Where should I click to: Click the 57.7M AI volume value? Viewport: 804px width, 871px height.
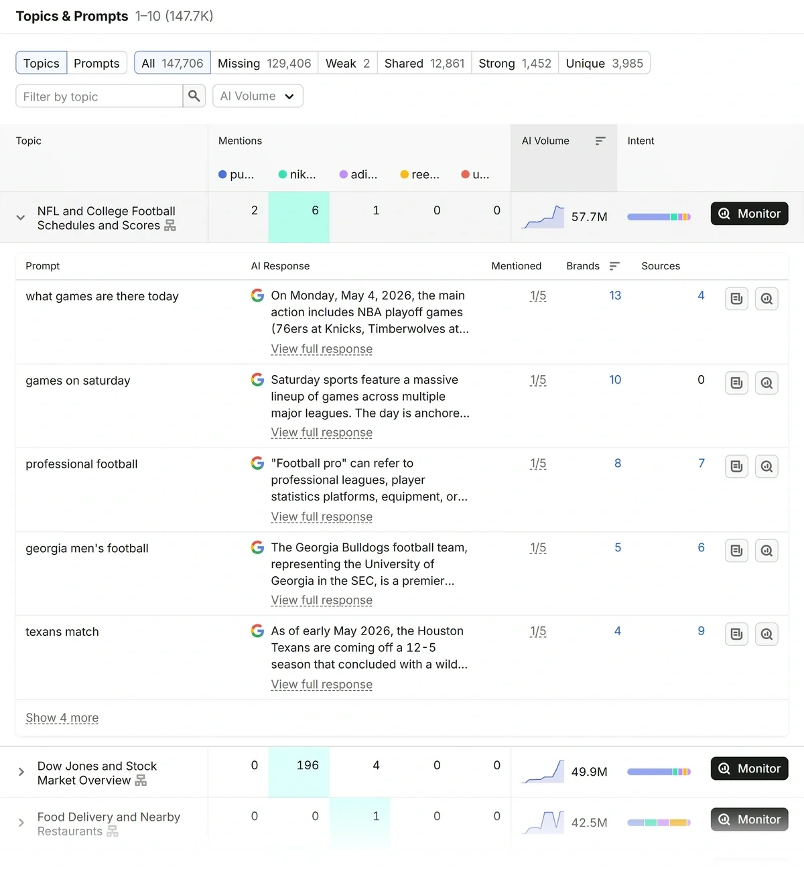pos(590,217)
